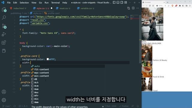The image size is (192, 108).
Task: Open notifications bell in status bar
Action: 138,106
